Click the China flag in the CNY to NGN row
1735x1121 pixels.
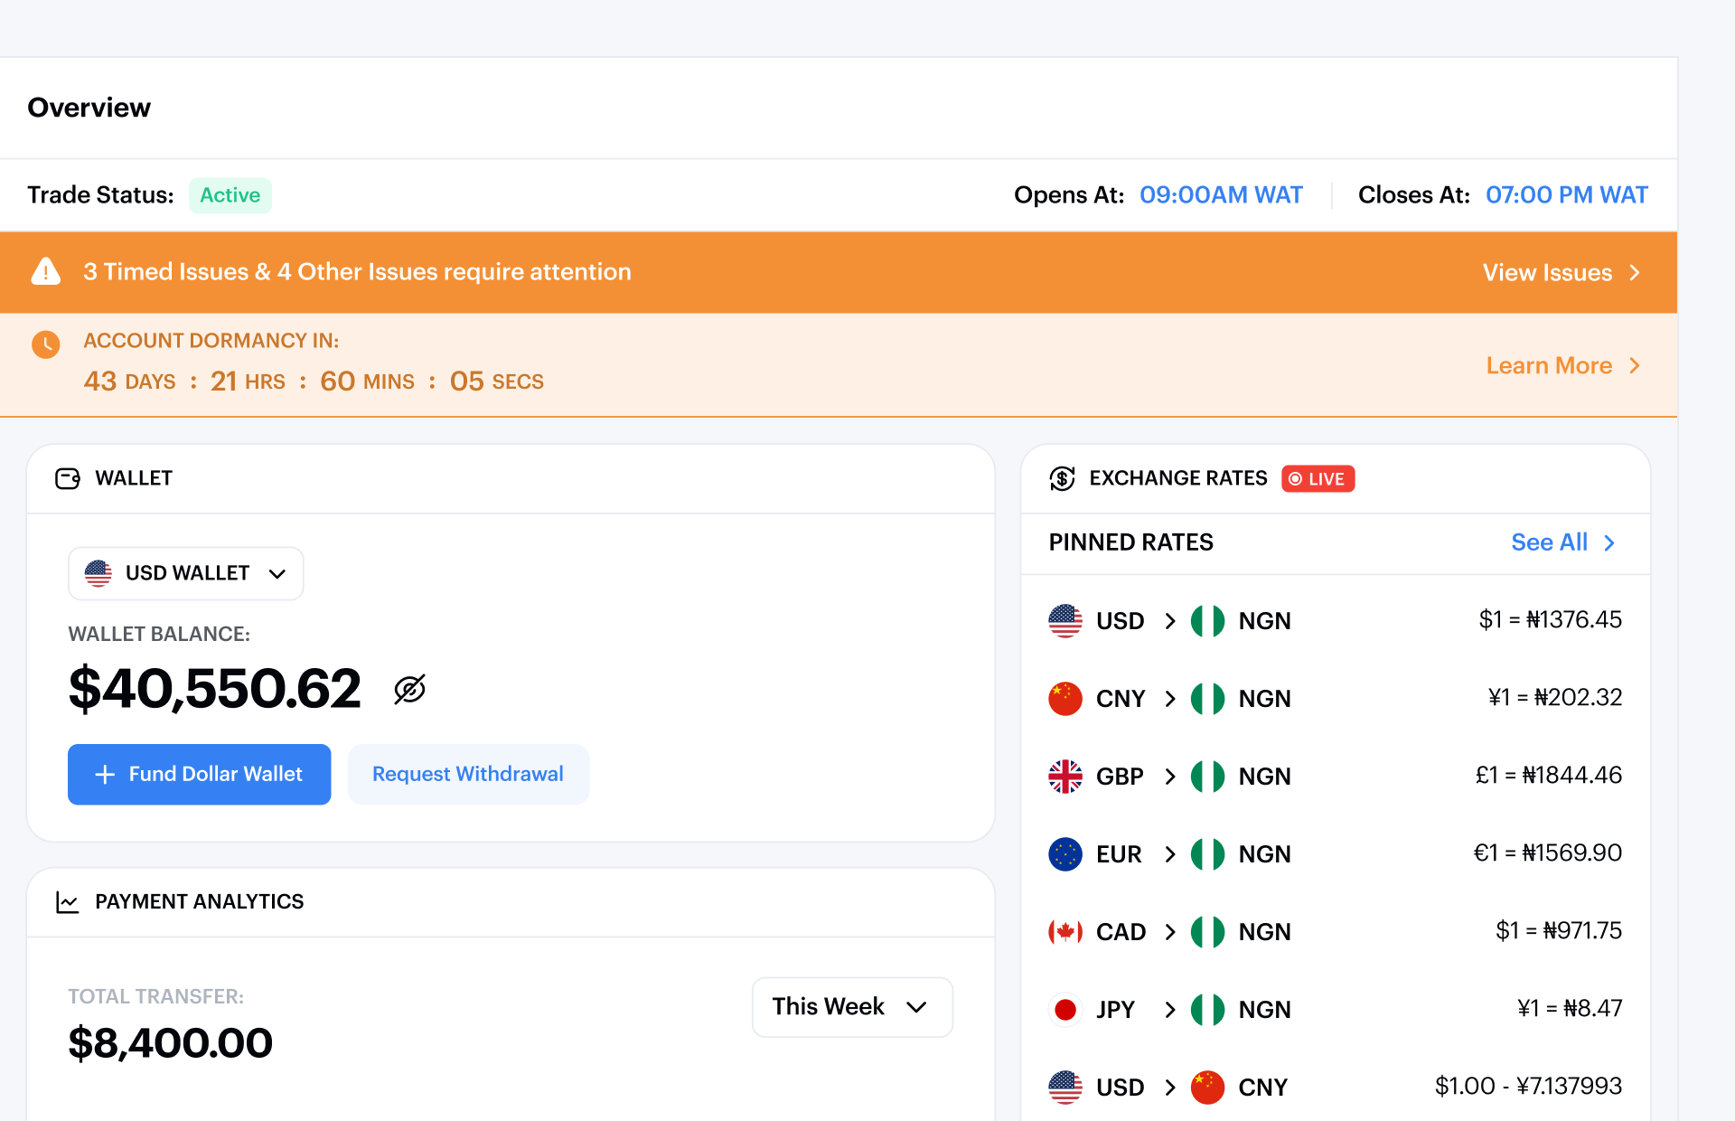click(x=1065, y=699)
